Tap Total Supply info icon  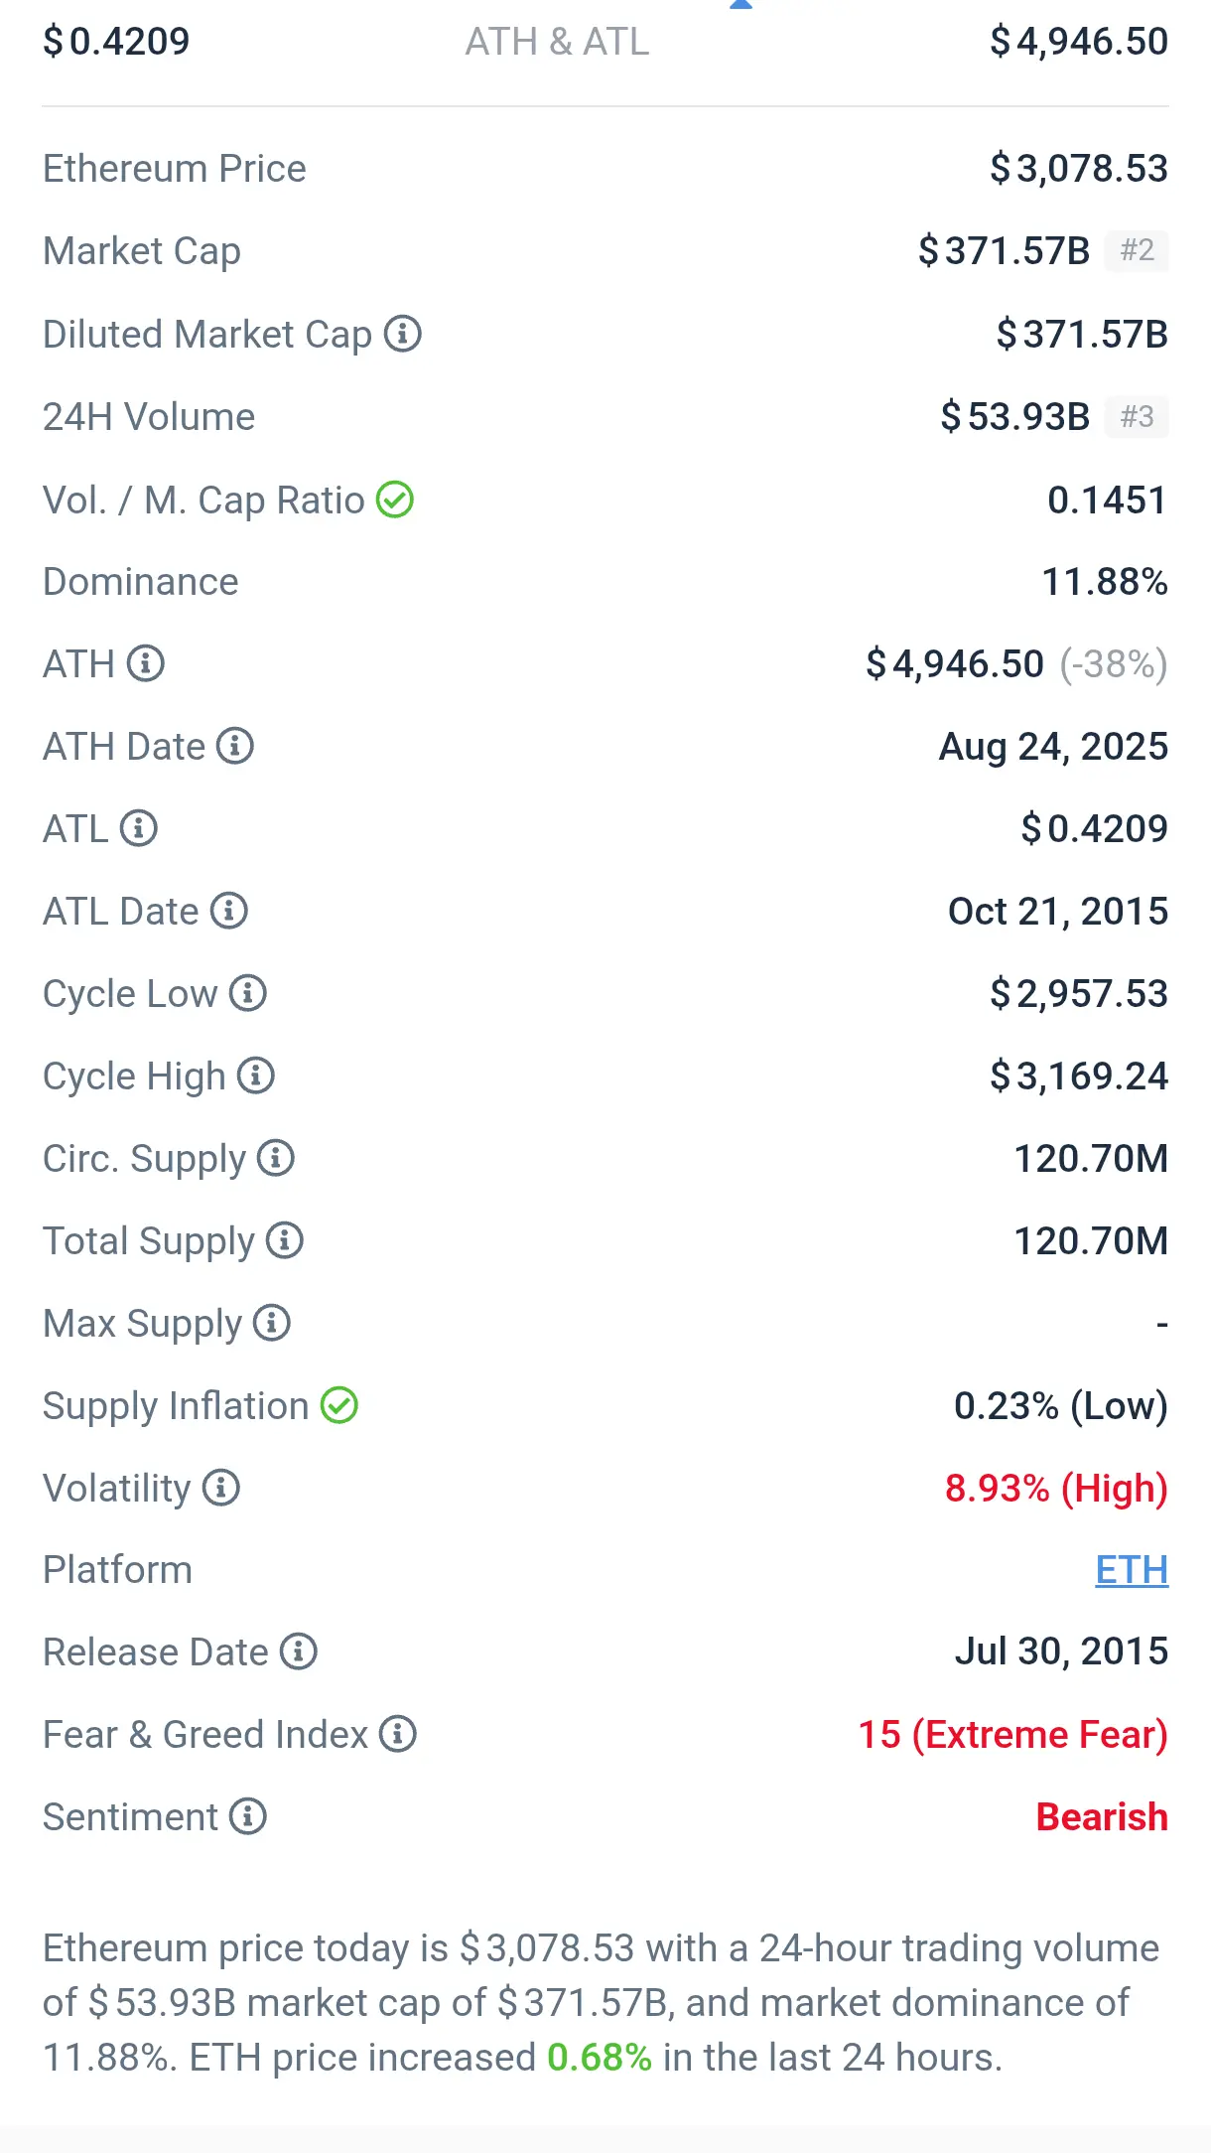(285, 1240)
